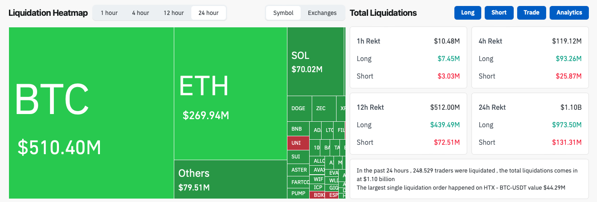The image size is (597, 202).
Task: Select the 24 hour timeframe tab
Action: point(208,13)
